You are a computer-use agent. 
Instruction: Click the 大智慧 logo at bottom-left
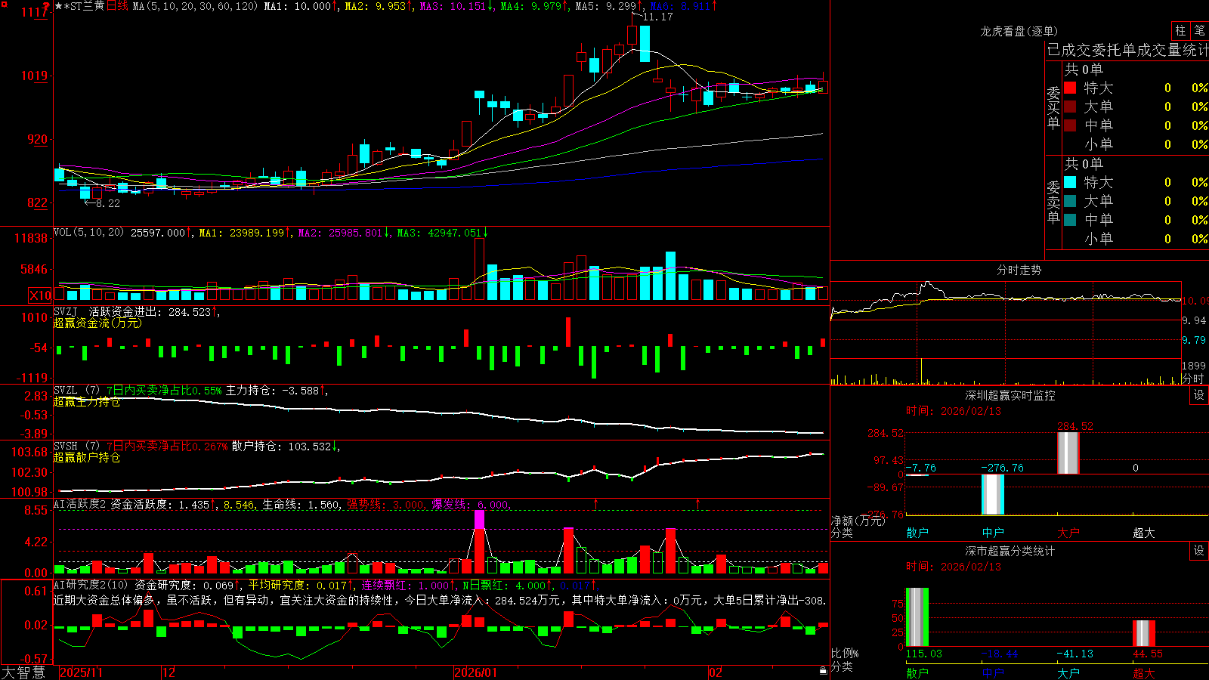coord(23,672)
